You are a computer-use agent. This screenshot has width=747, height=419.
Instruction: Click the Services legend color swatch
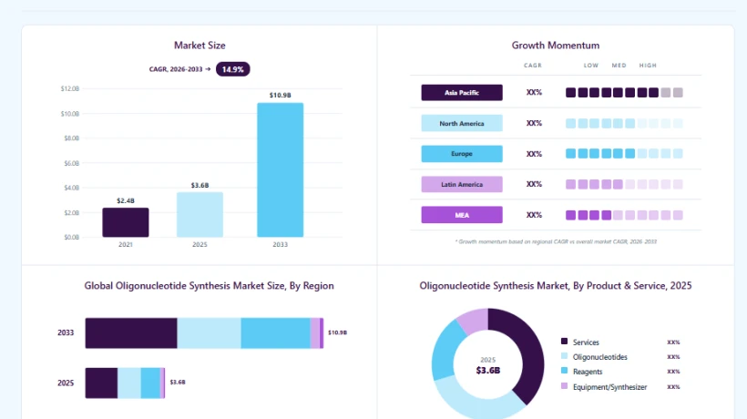(x=564, y=342)
